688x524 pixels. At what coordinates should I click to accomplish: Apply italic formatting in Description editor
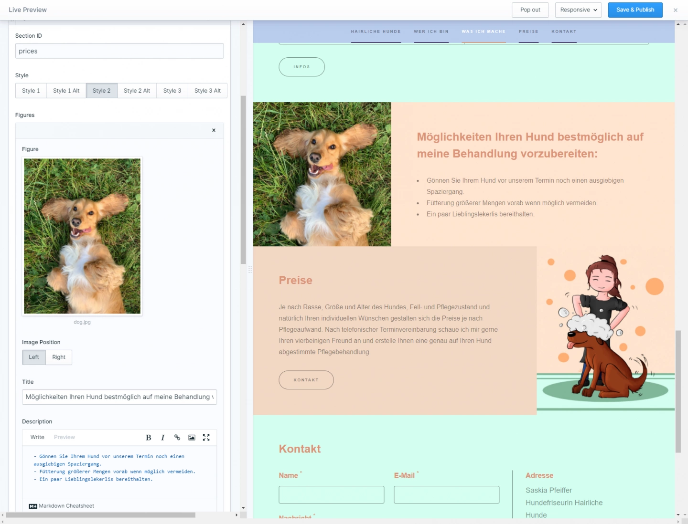162,438
